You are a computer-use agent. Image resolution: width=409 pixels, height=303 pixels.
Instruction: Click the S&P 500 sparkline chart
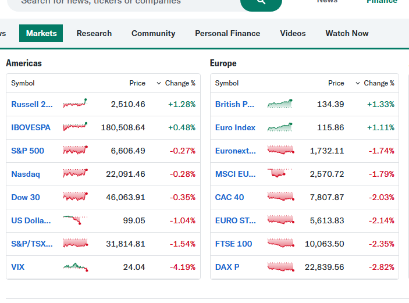(x=76, y=150)
